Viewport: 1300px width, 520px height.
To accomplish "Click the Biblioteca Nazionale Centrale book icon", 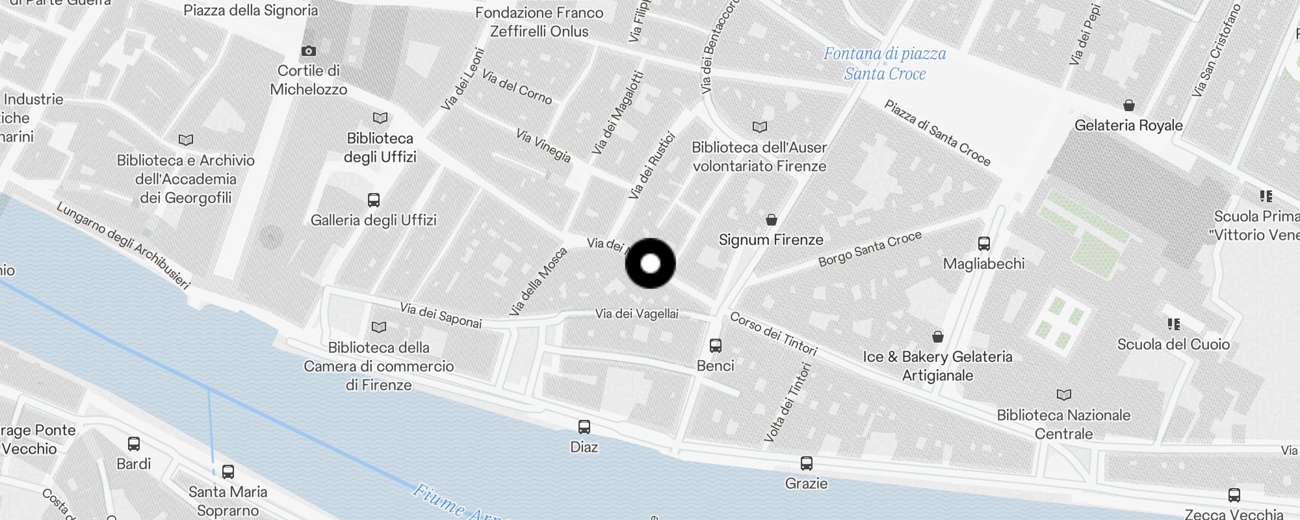I will coord(1064,395).
